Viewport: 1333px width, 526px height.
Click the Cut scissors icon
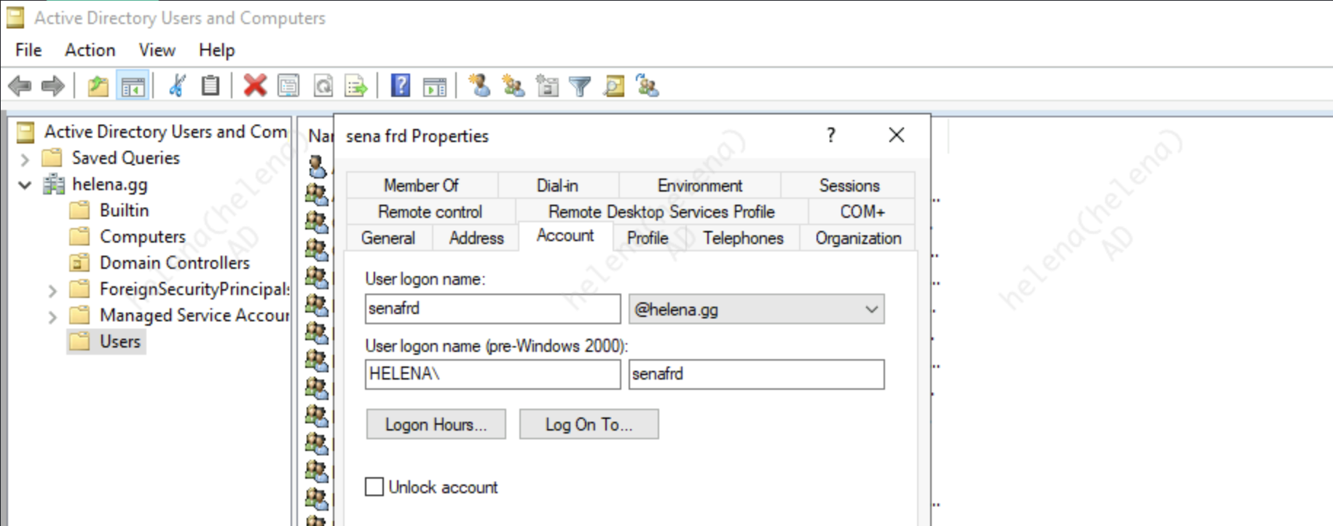point(177,86)
